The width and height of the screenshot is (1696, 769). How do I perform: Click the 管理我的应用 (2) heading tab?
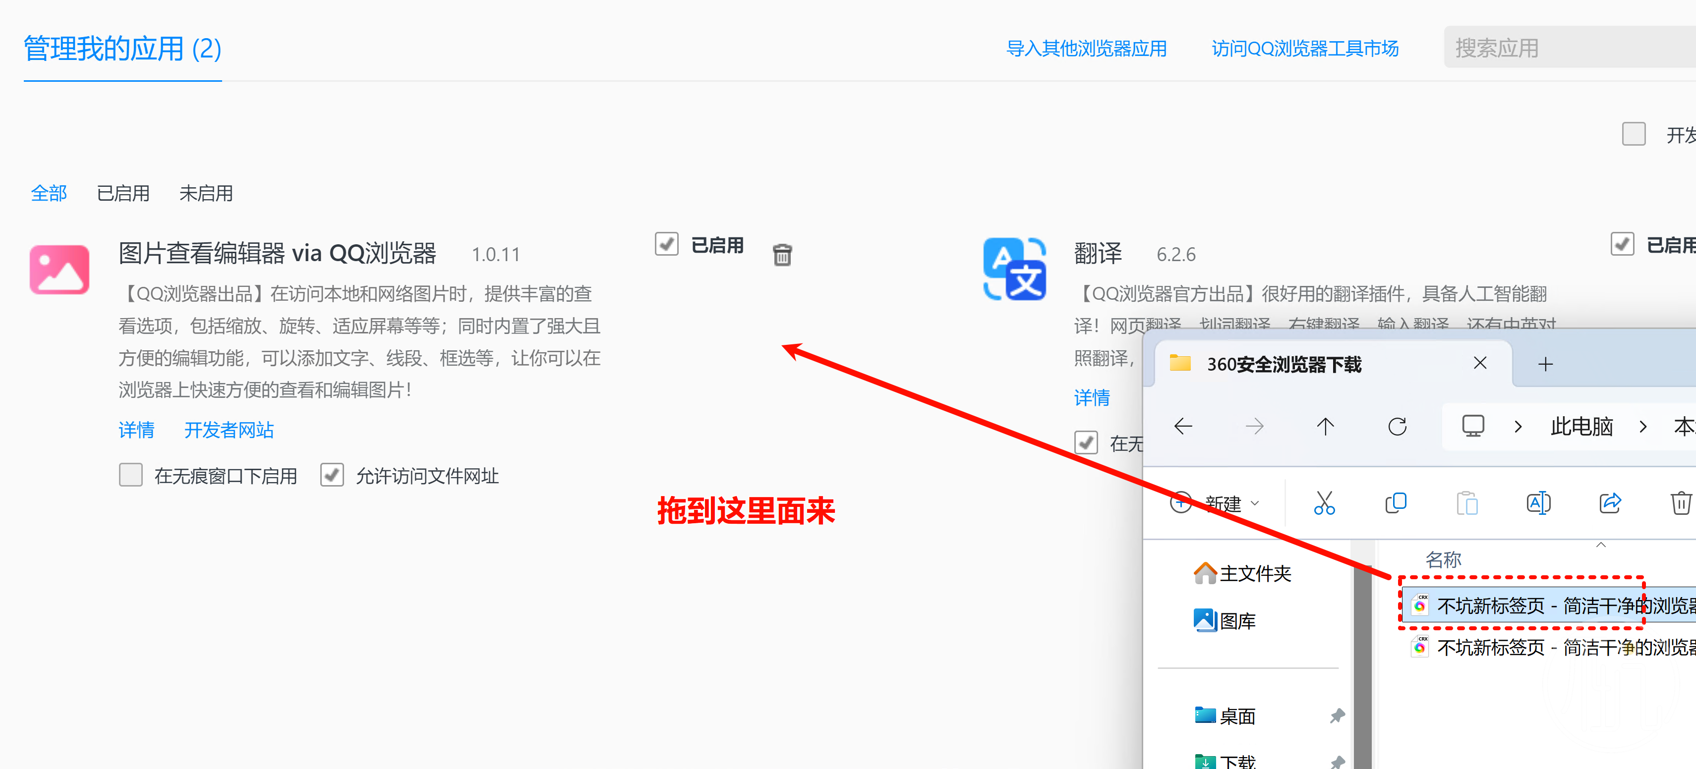tap(122, 49)
